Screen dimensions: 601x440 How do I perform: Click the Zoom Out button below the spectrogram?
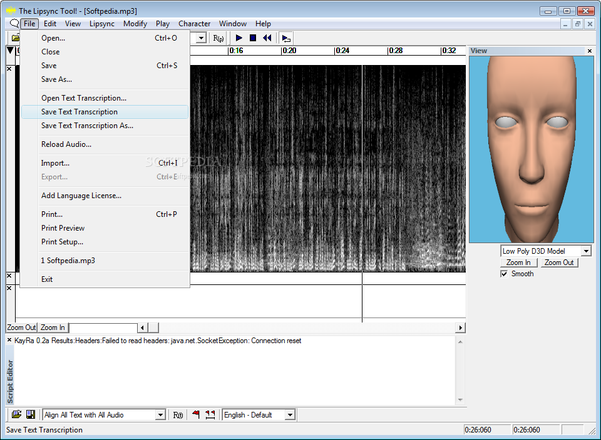pyautogui.click(x=21, y=327)
